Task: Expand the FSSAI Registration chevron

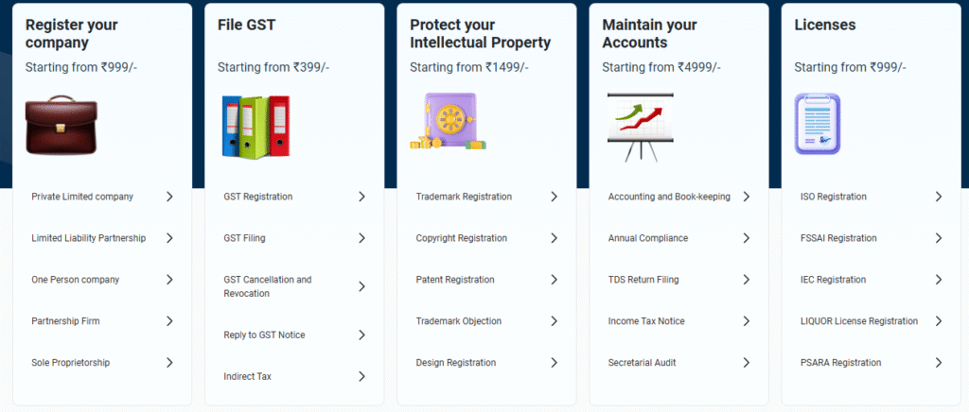Action: click(938, 238)
